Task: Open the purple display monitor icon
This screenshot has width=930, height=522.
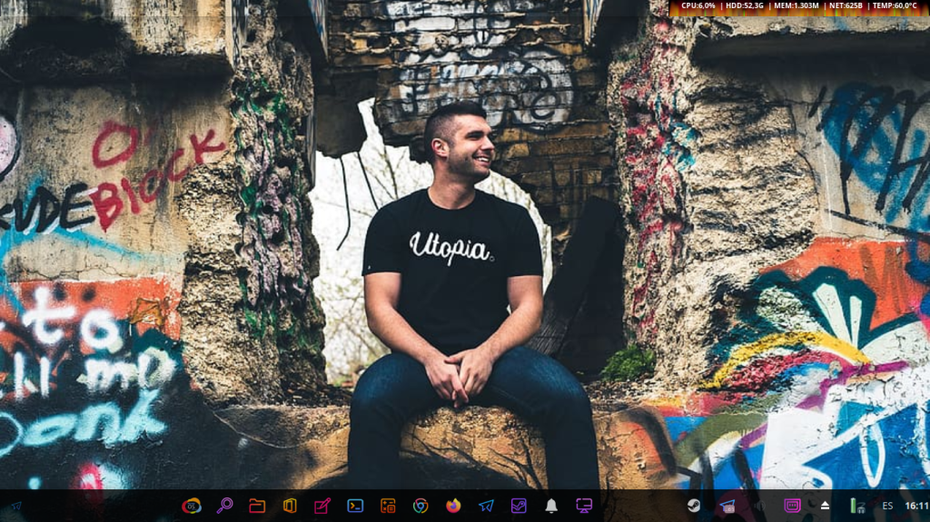Action: coord(584,506)
